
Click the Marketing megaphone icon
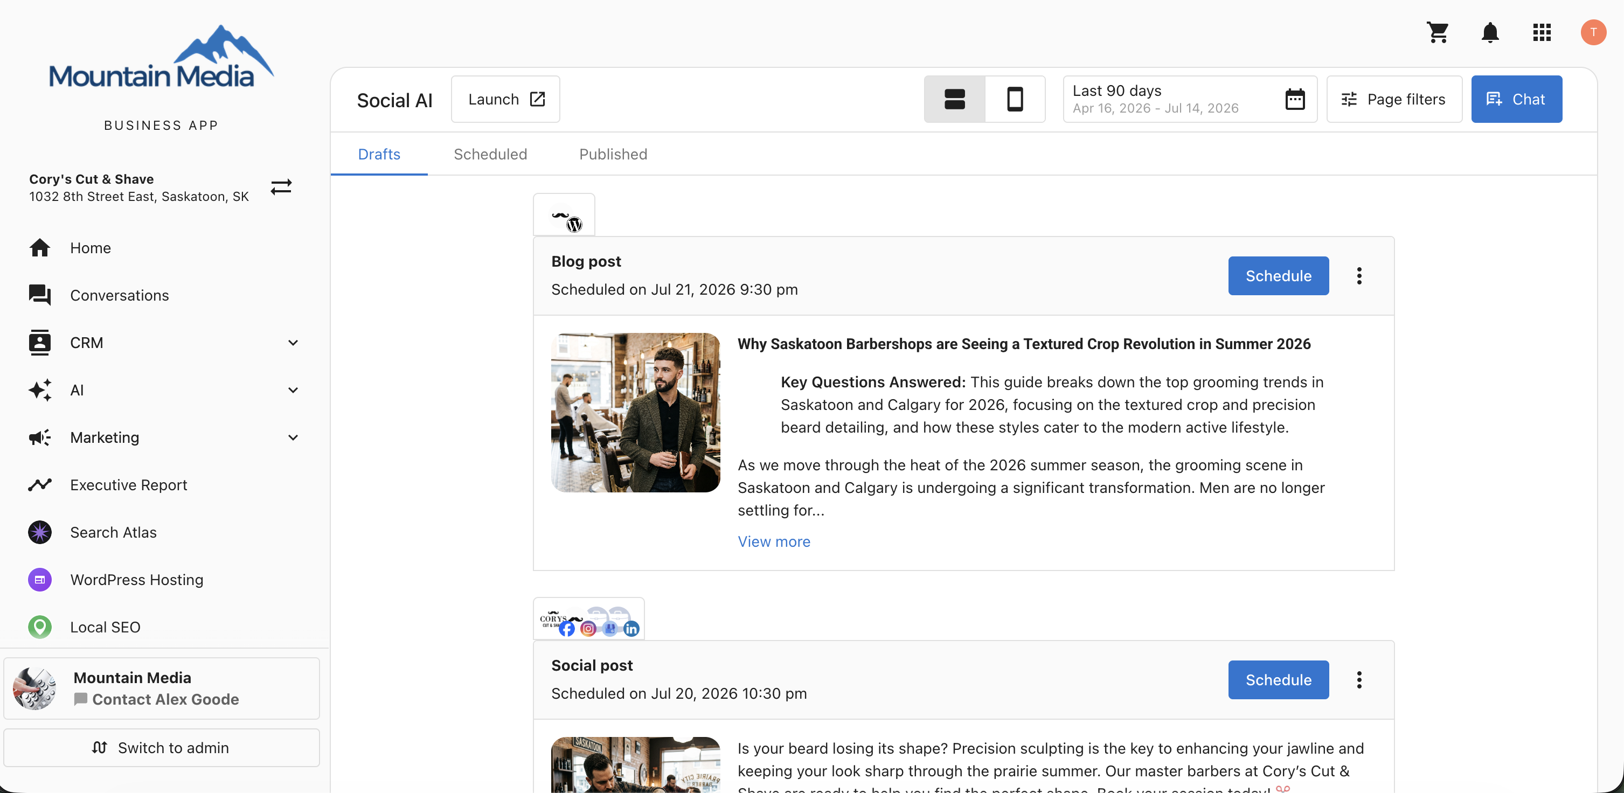pyautogui.click(x=40, y=437)
